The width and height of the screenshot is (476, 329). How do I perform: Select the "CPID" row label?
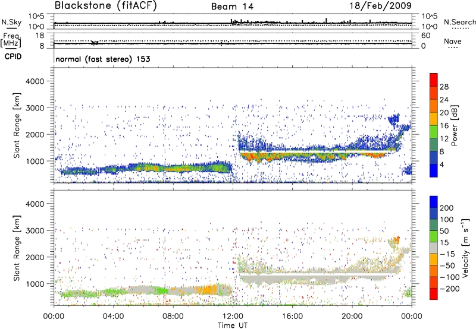coord(13,56)
